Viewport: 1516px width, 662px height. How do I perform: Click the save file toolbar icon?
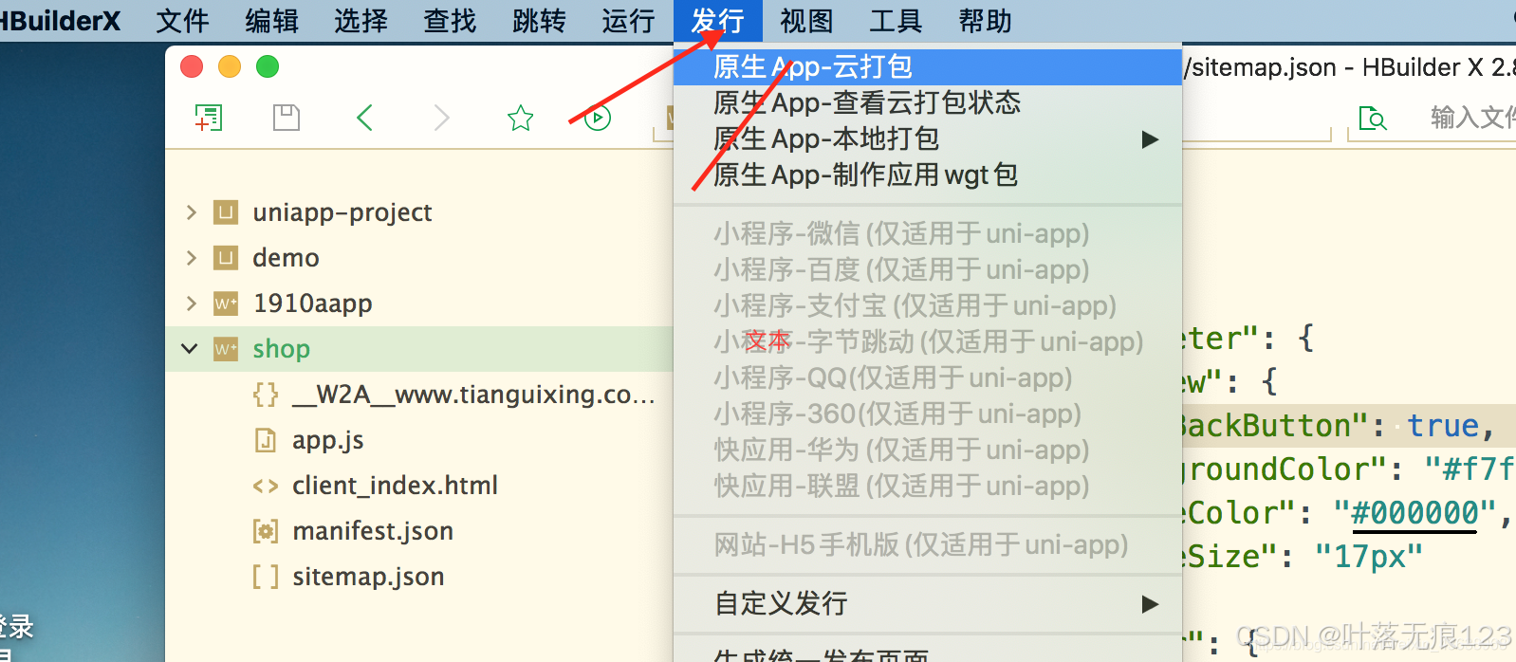pyautogui.click(x=286, y=118)
